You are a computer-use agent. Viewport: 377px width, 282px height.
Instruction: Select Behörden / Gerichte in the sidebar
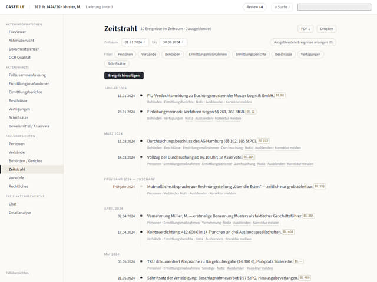point(25,161)
